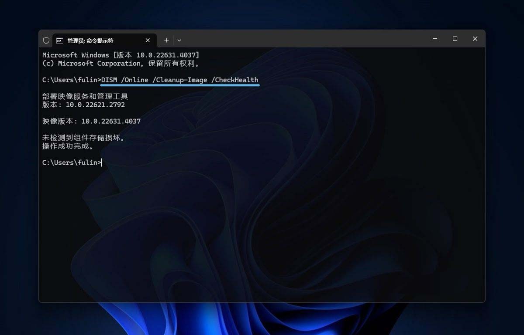
Task: Open a new tab with the plus button
Action: pos(166,40)
